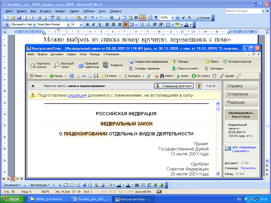Toggle Bold (Ж) formatting in Word

[88, 25]
